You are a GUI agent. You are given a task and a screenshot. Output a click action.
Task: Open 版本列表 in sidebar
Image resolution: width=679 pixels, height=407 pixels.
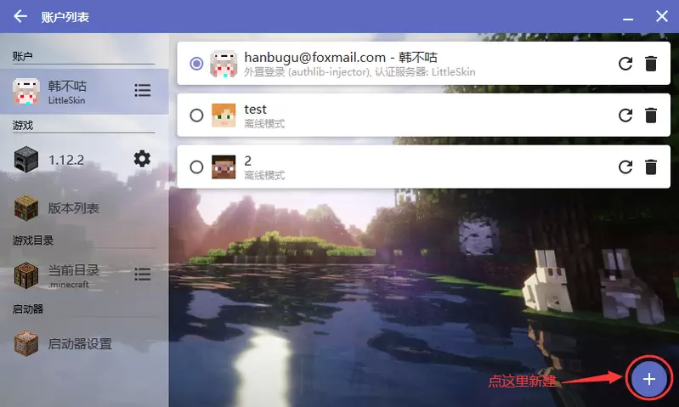(84, 208)
